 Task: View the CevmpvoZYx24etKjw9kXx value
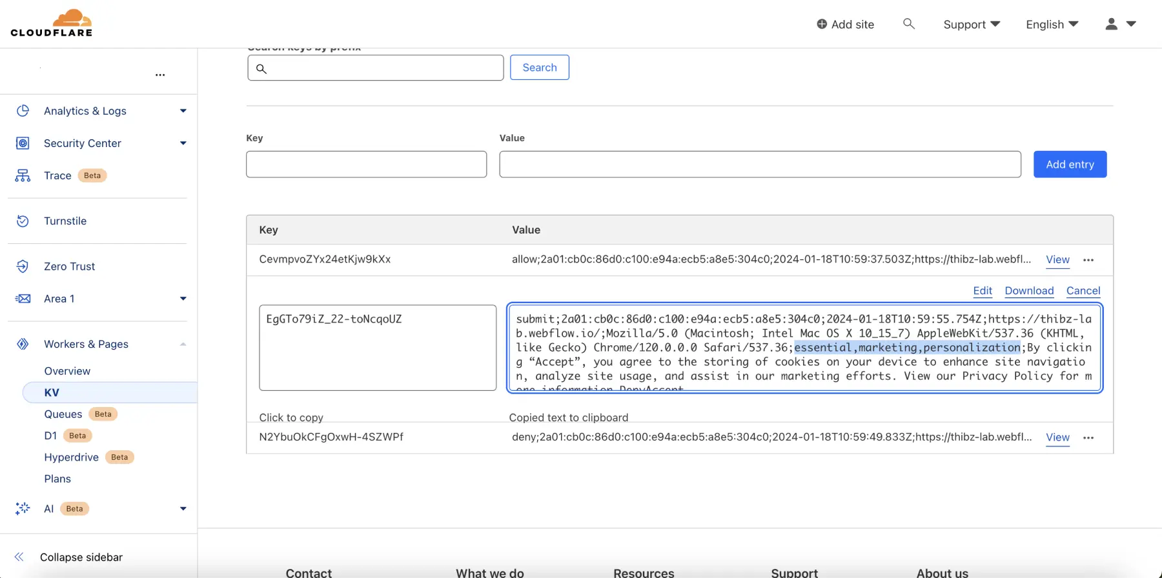(x=1058, y=259)
